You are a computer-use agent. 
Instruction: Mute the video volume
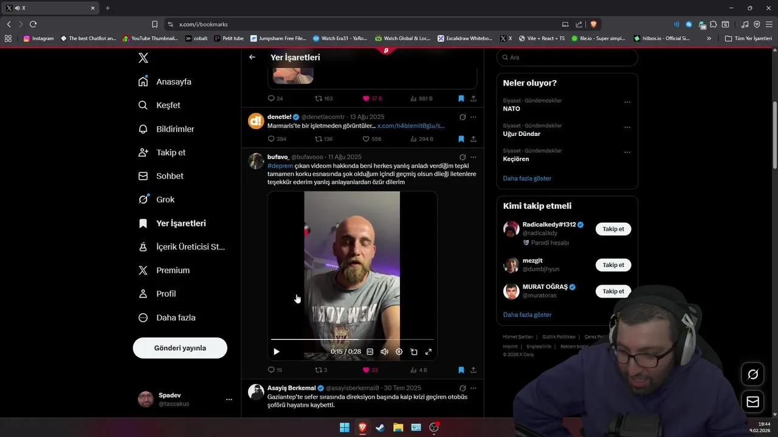[x=384, y=351]
